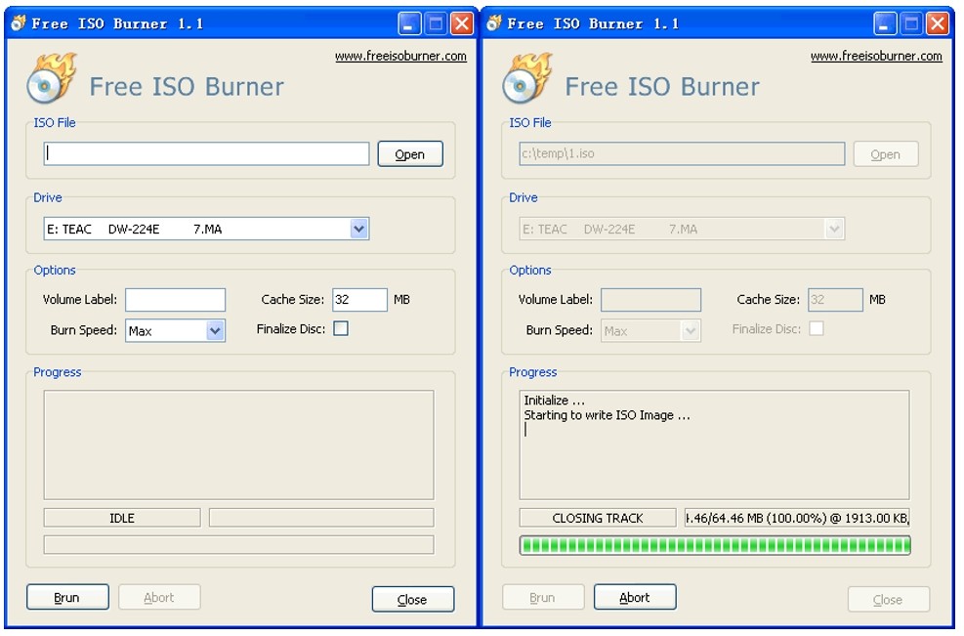The width and height of the screenshot is (964, 636).
Task: Click the title bar application icon
Action: [x=17, y=21]
